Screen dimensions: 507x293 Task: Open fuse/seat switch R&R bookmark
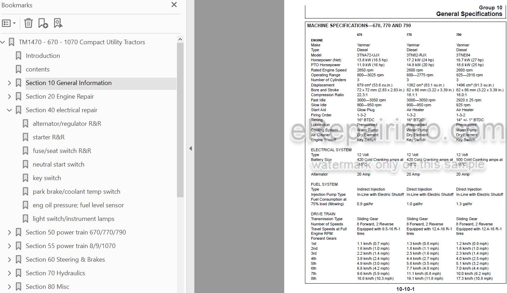pyautogui.click(x=62, y=151)
